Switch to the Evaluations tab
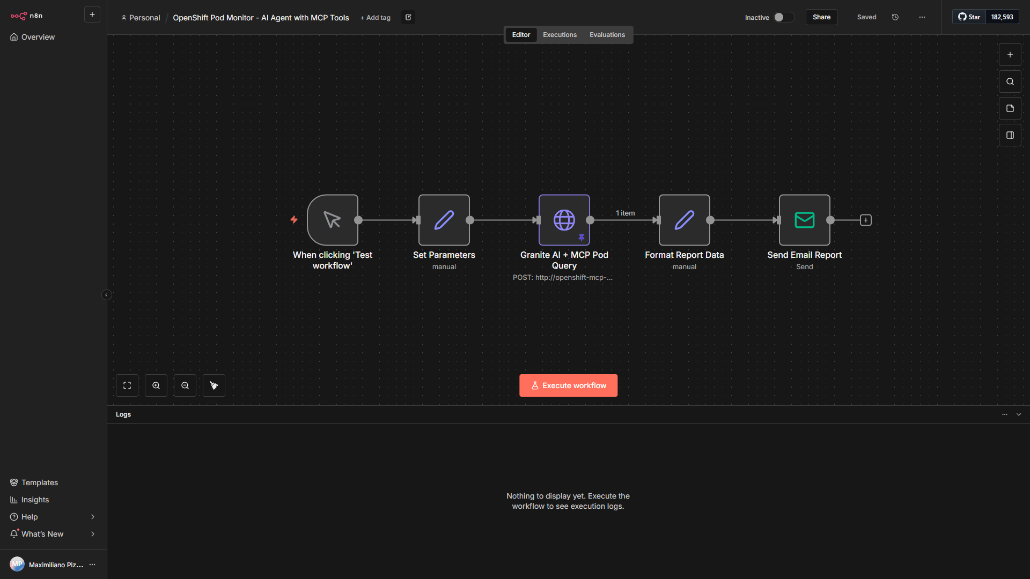 [607, 34]
